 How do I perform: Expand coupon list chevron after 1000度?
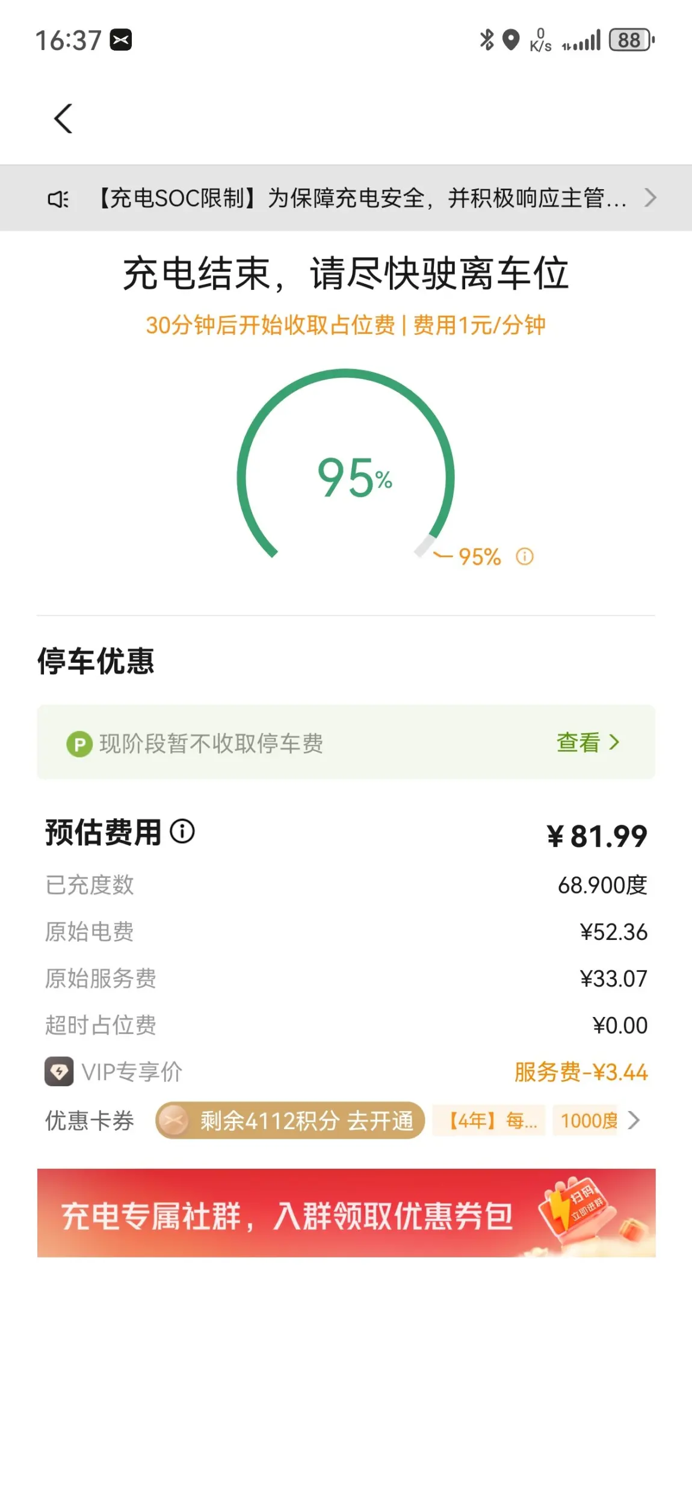(x=634, y=1120)
